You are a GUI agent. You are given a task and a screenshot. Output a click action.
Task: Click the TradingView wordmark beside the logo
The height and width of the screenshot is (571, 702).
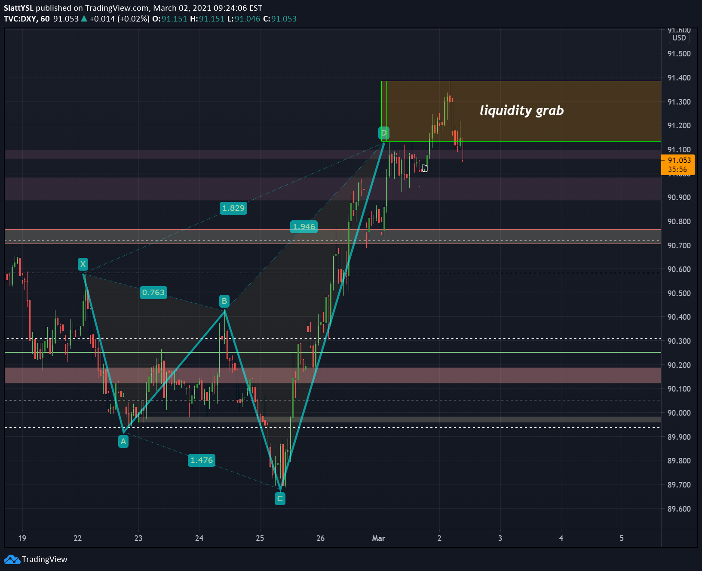(x=45, y=559)
